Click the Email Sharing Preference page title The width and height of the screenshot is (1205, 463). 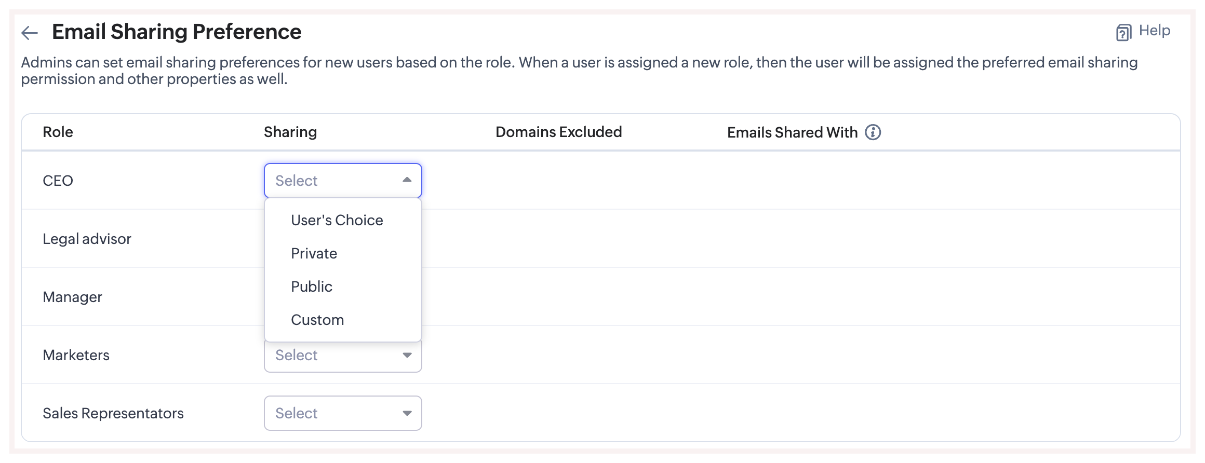177,32
